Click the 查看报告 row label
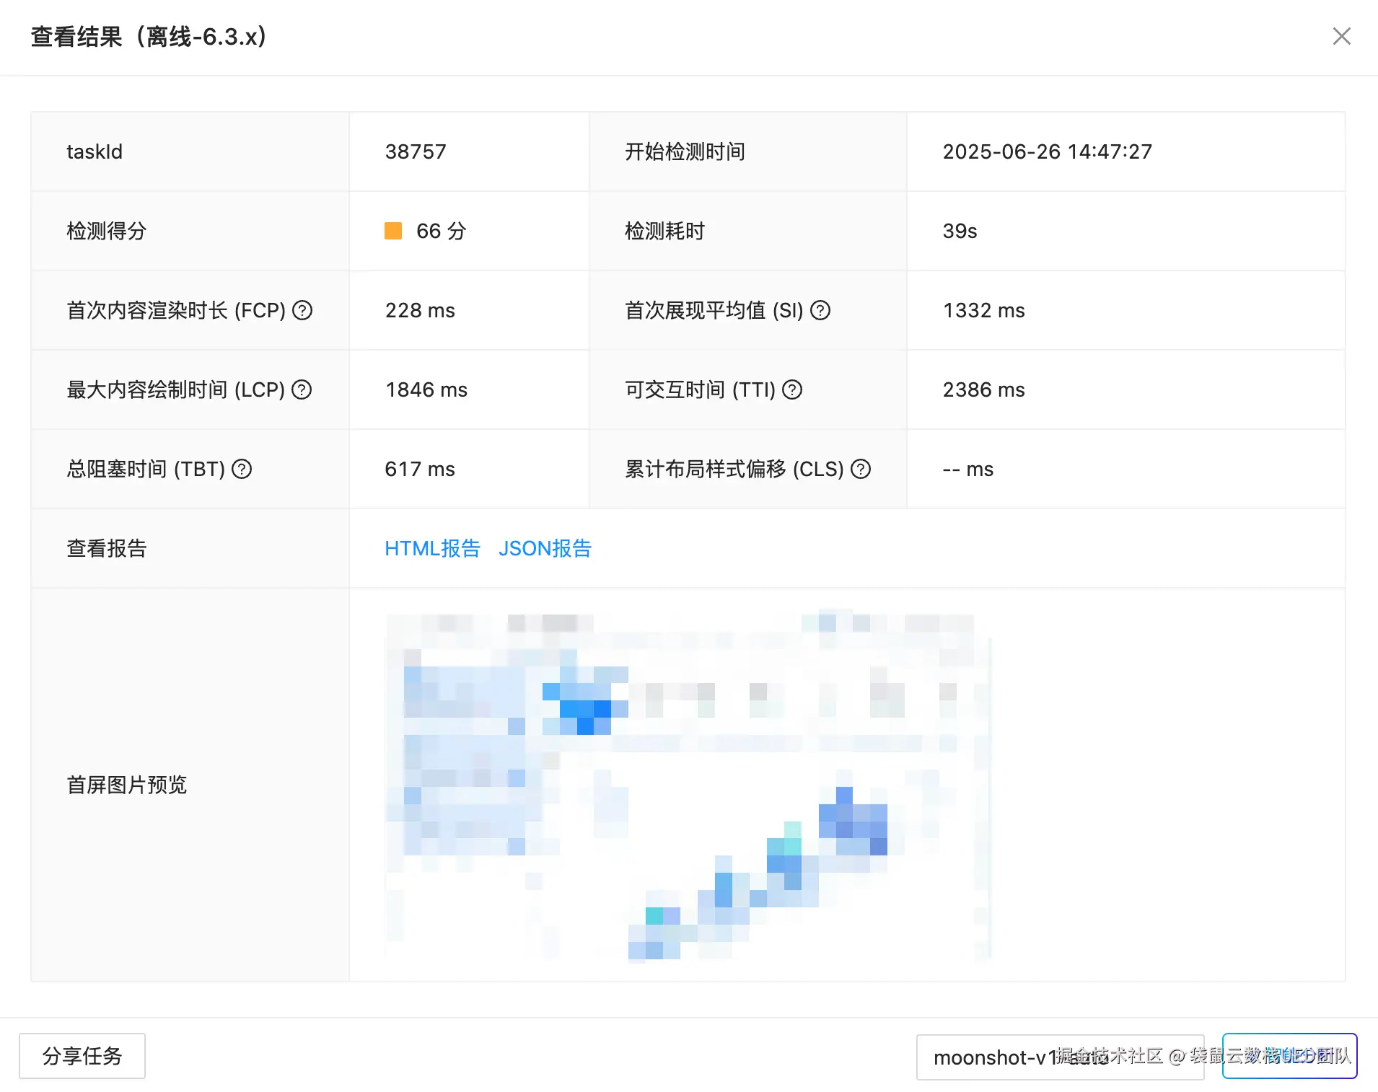The image size is (1378, 1092). (107, 548)
